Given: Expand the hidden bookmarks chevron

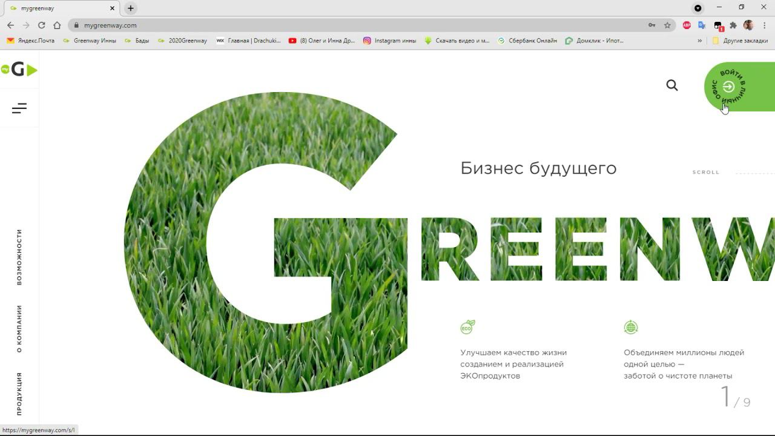Looking at the screenshot, I should (700, 41).
